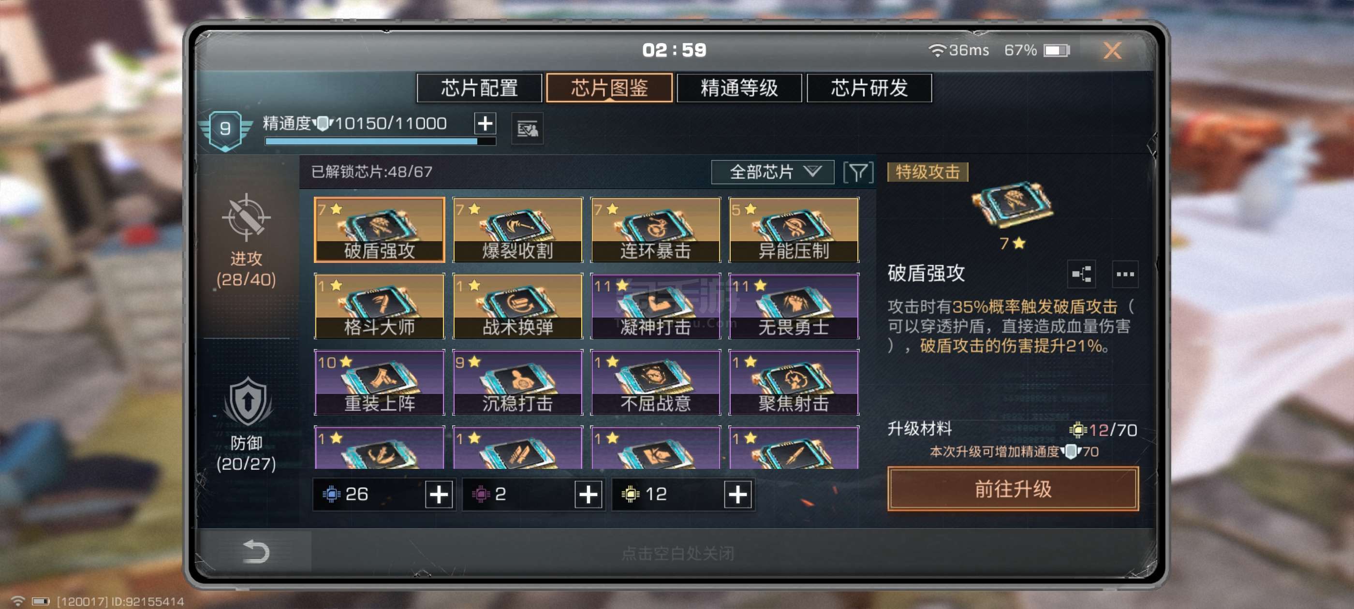Image resolution: width=1354 pixels, height=609 pixels.
Task: Open the chip upgrade tree icon
Action: click(1081, 274)
